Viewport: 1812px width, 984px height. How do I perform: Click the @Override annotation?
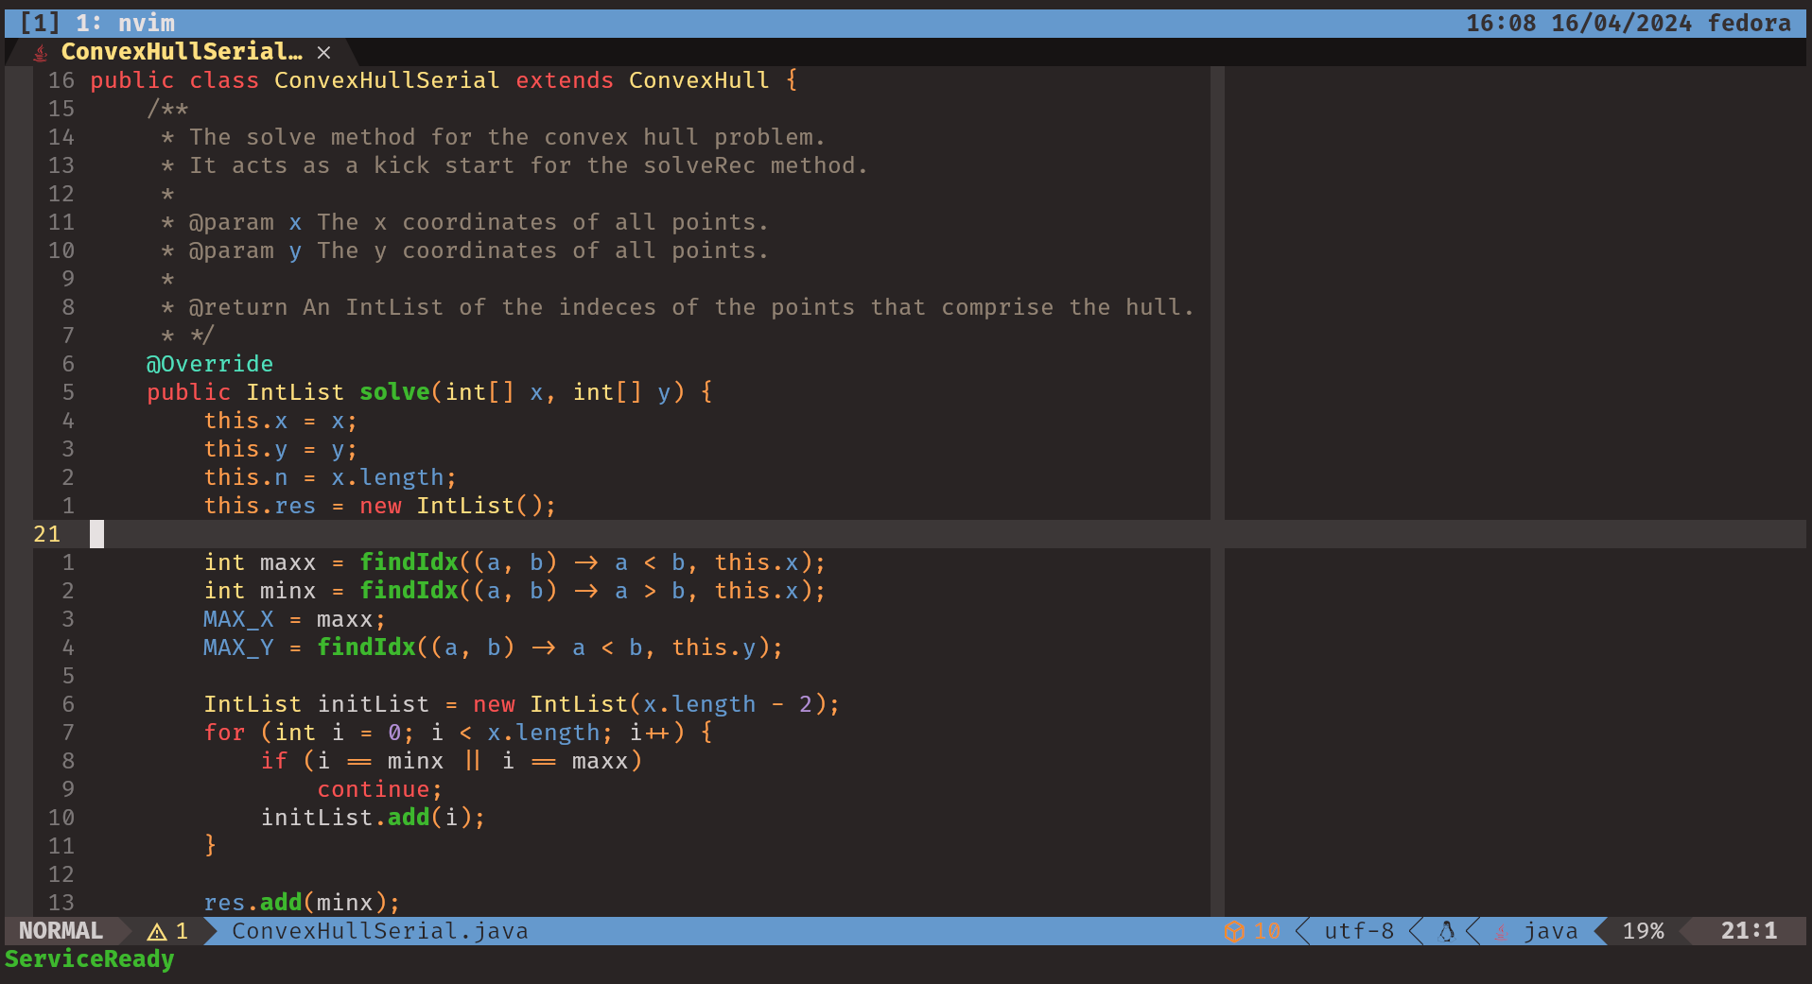(210, 364)
